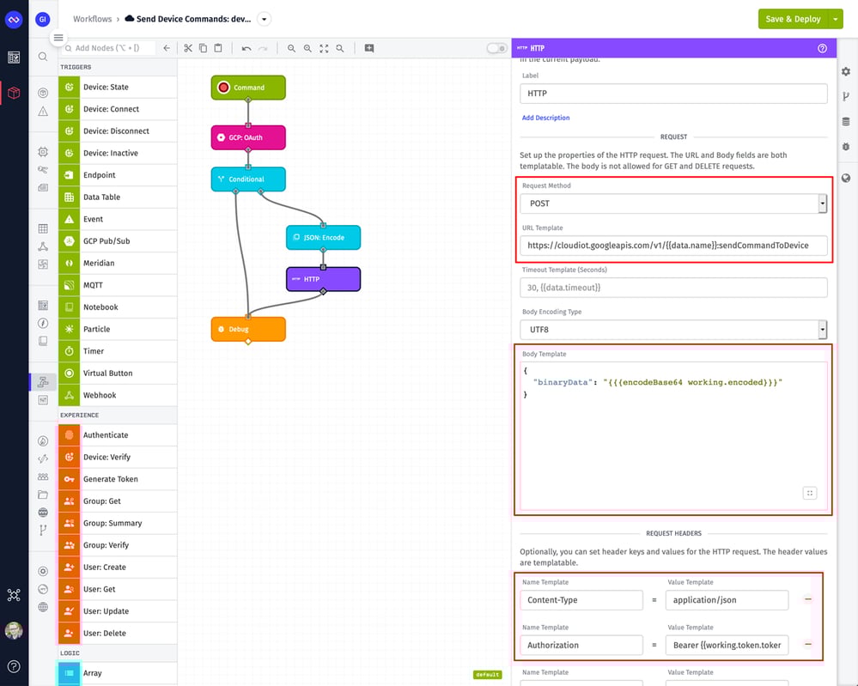Open the hamburger menu above the node palette
This screenshot has width=858, height=686.
tap(58, 38)
